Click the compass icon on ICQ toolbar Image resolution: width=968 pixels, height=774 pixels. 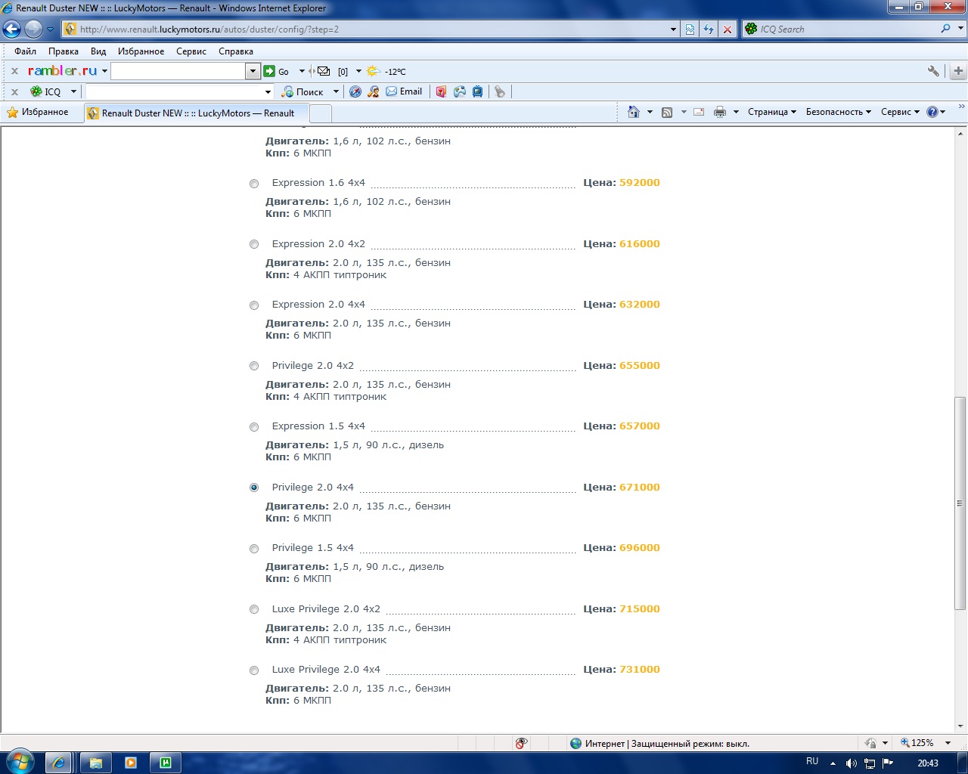[x=355, y=91]
